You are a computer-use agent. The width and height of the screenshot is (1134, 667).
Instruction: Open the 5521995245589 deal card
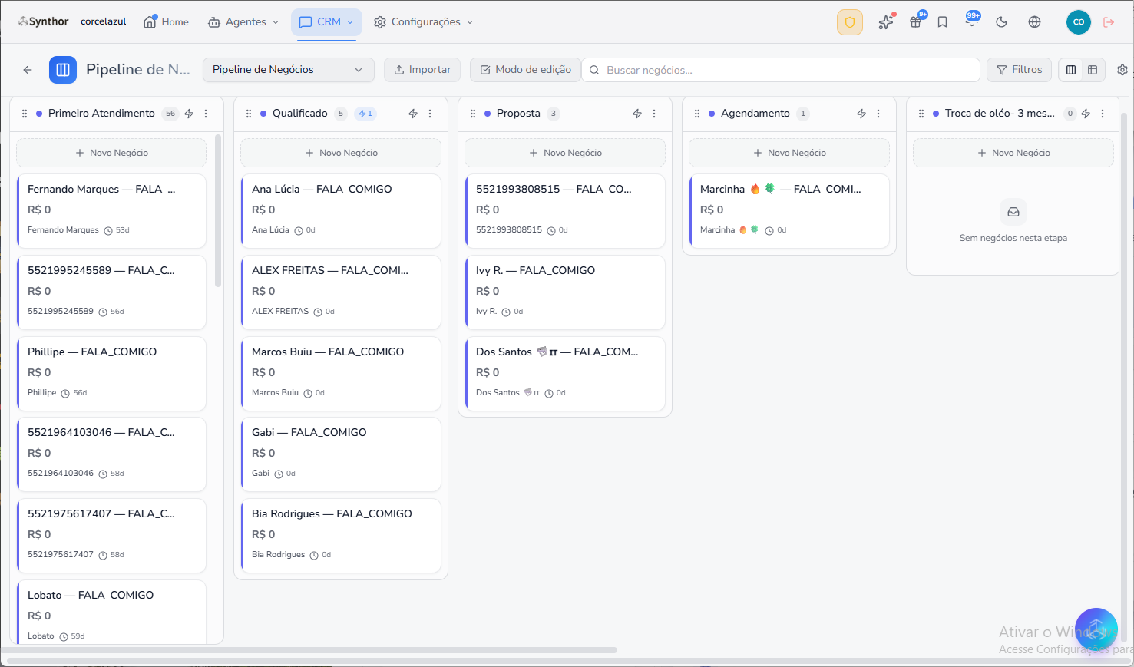[x=111, y=292]
